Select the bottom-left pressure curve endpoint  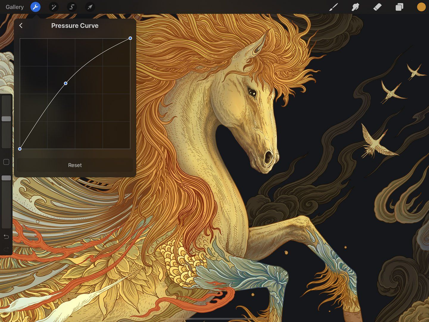pos(20,149)
